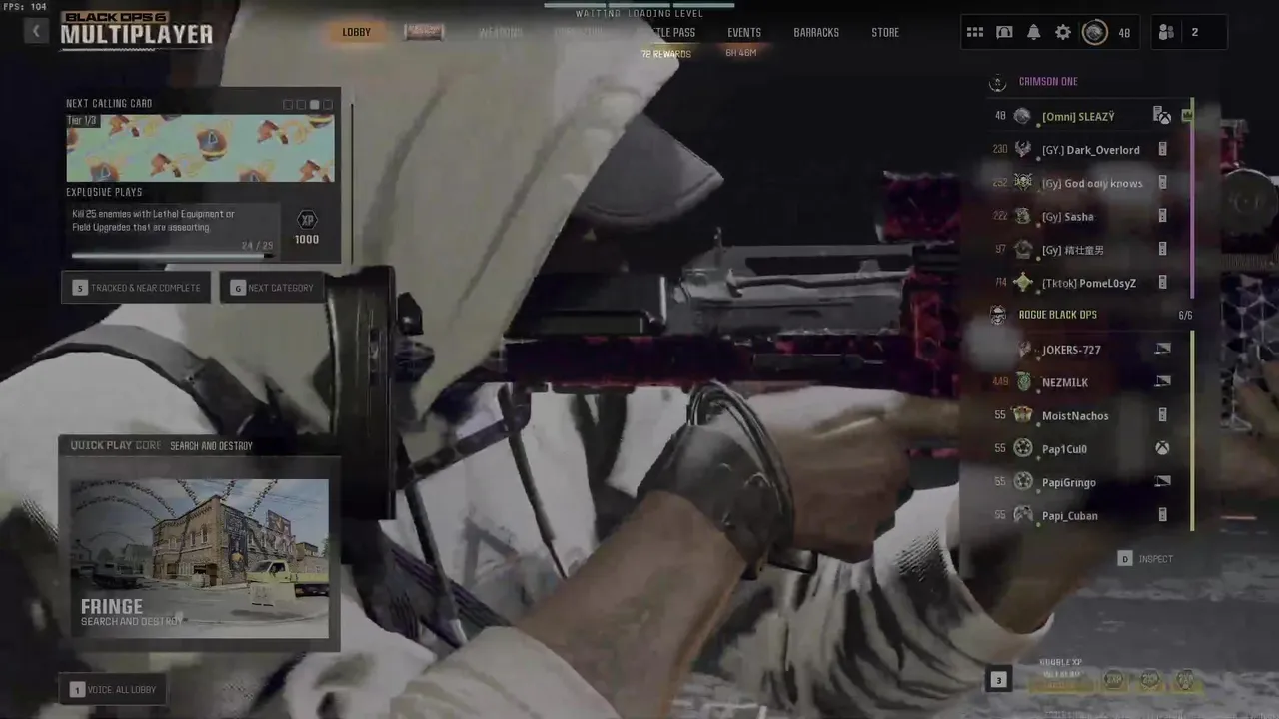The image size is (1279, 719).
Task: Click the Crimson One team emblem icon
Action: (997, 82)
